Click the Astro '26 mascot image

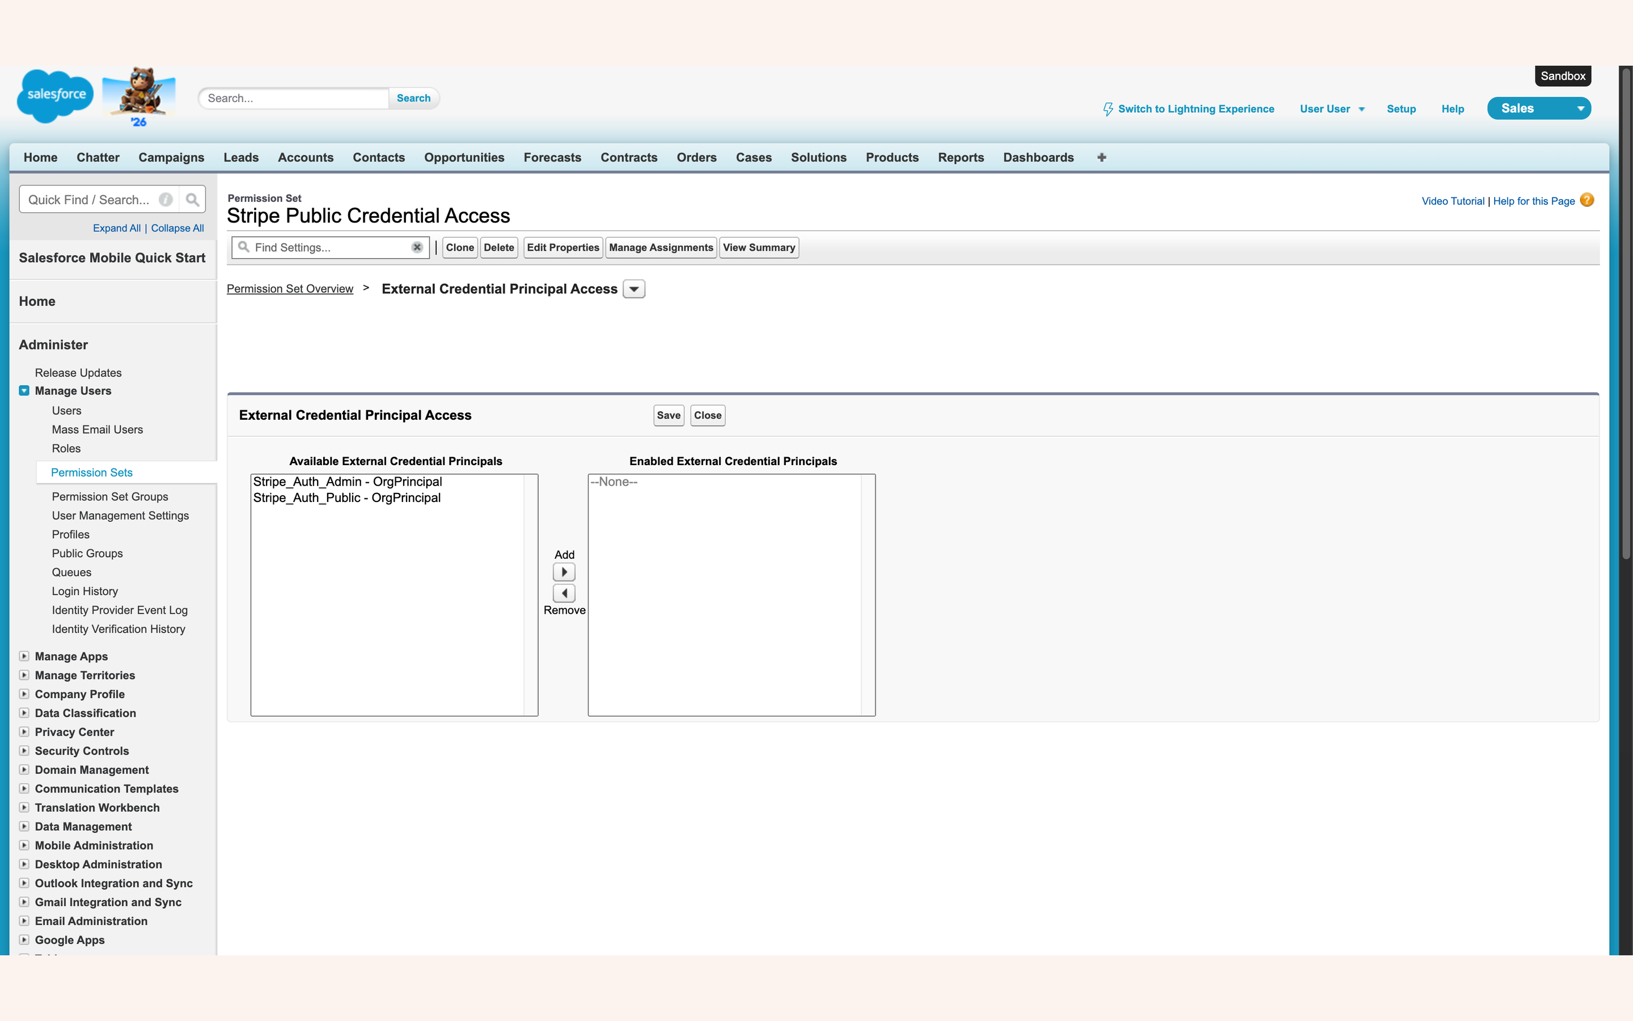[139, 96]
